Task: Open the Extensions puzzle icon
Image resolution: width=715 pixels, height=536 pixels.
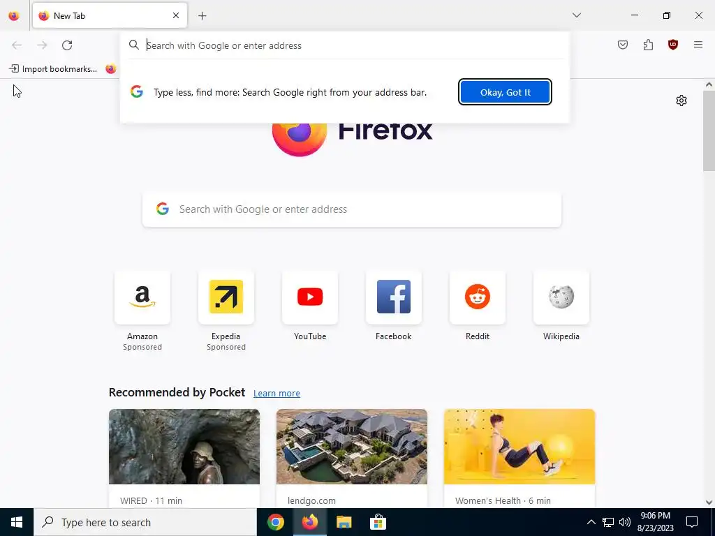Action: [648, 45]
